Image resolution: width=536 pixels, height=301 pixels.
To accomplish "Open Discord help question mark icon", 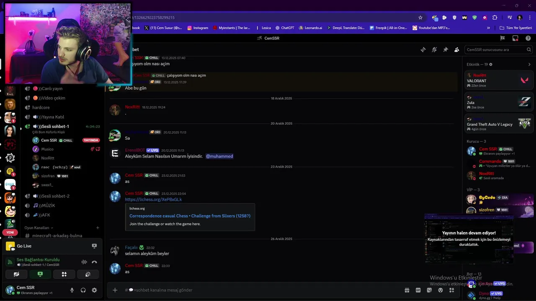I will (x=528, y=38).
